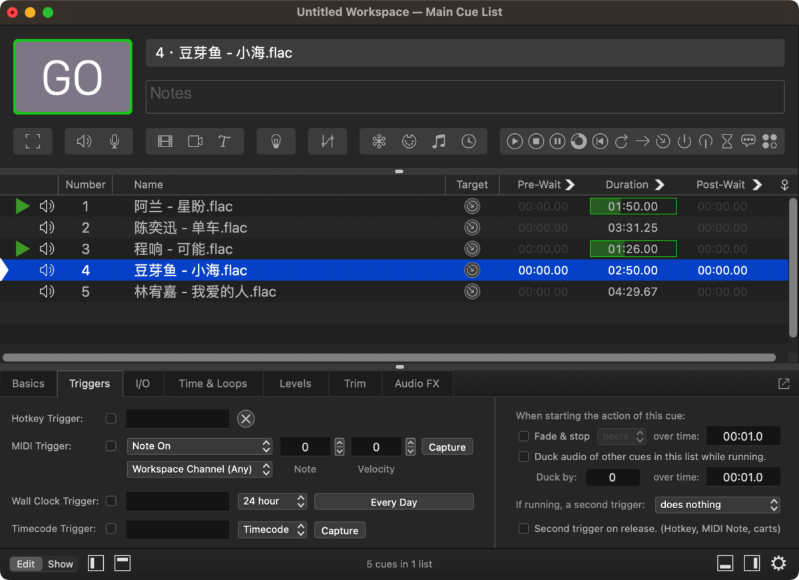Open the Levels inspector tab

296,384
